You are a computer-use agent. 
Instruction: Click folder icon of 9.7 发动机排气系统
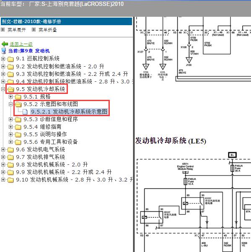[10, 157]
